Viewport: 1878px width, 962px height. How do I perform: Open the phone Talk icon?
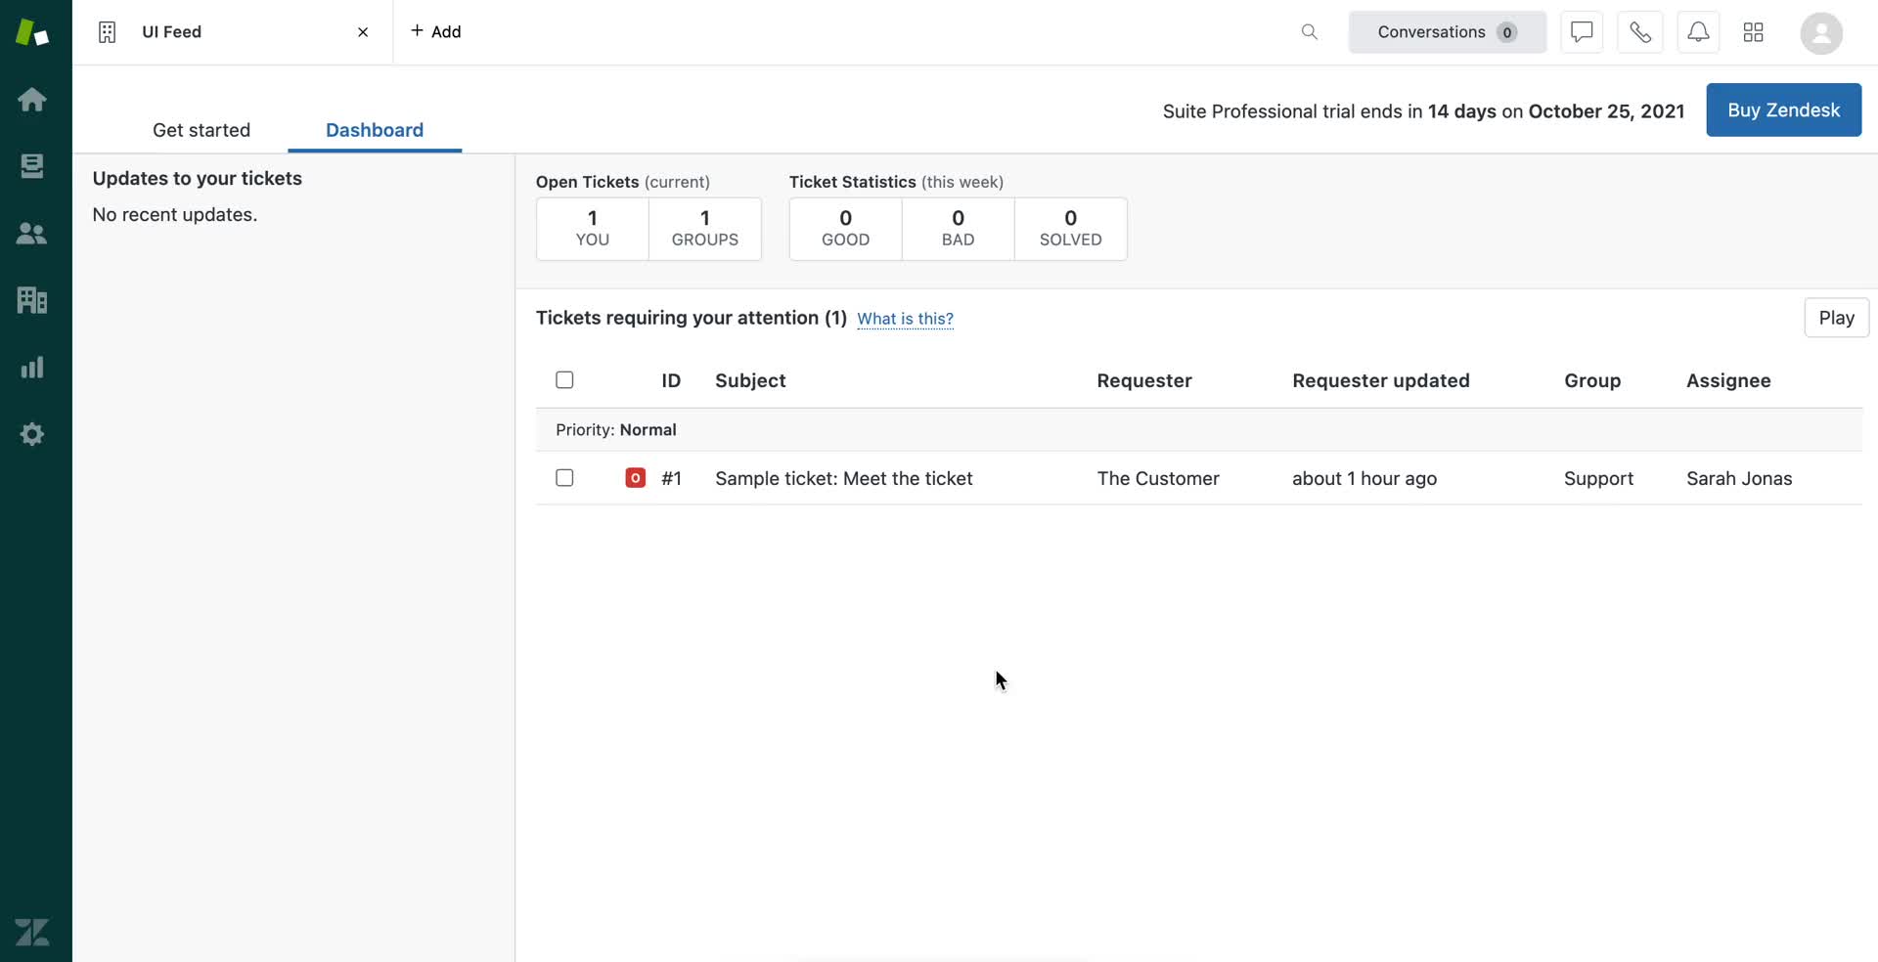(1640, 32)
